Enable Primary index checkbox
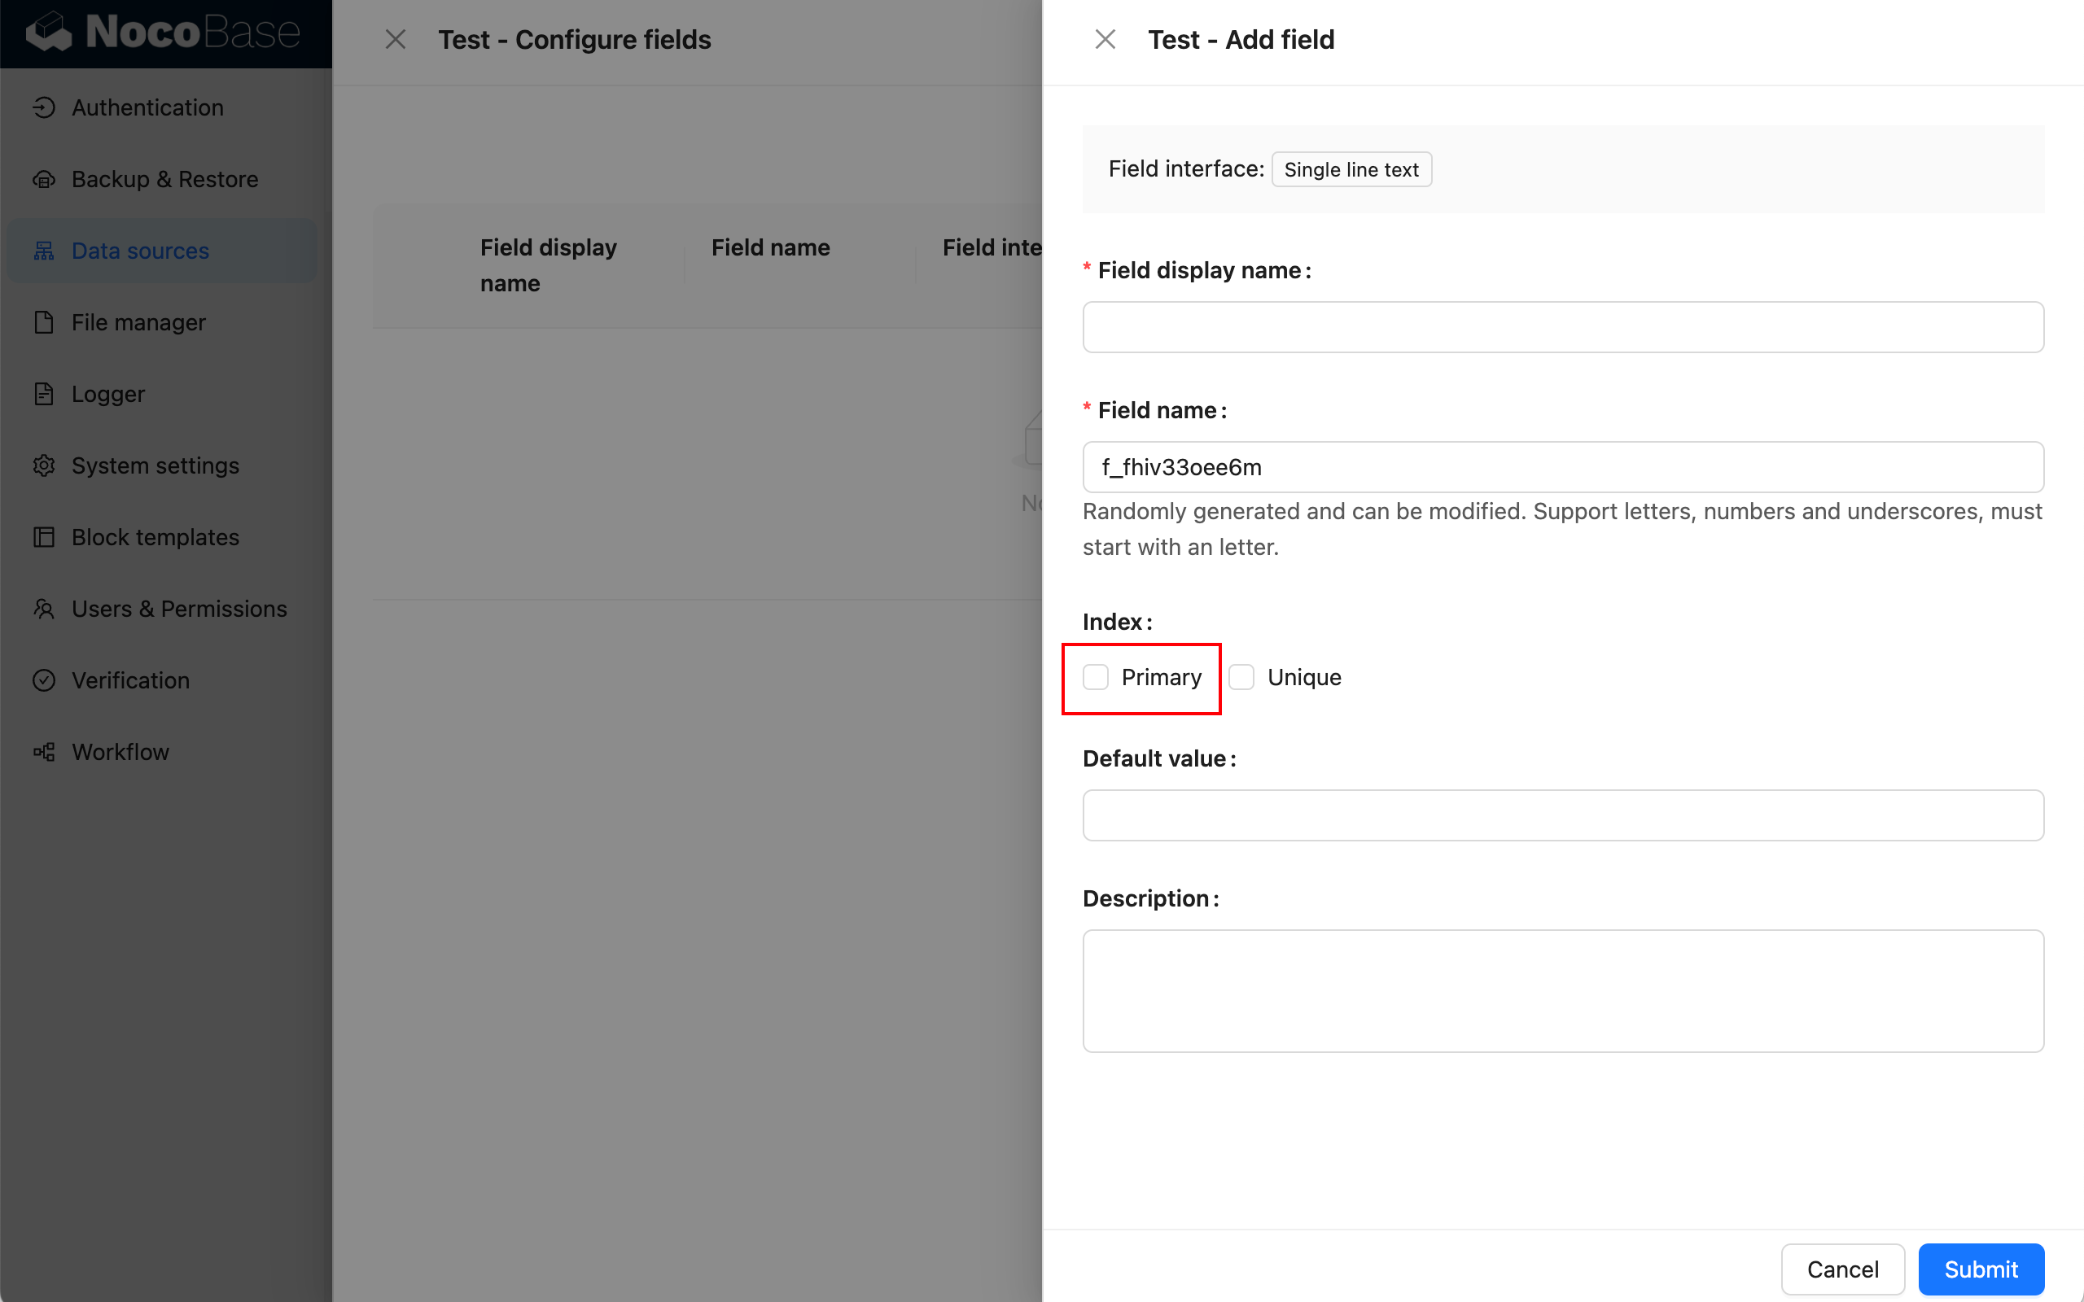Viewport: 2084px width, 1302px height. [x=1094, y=676]
